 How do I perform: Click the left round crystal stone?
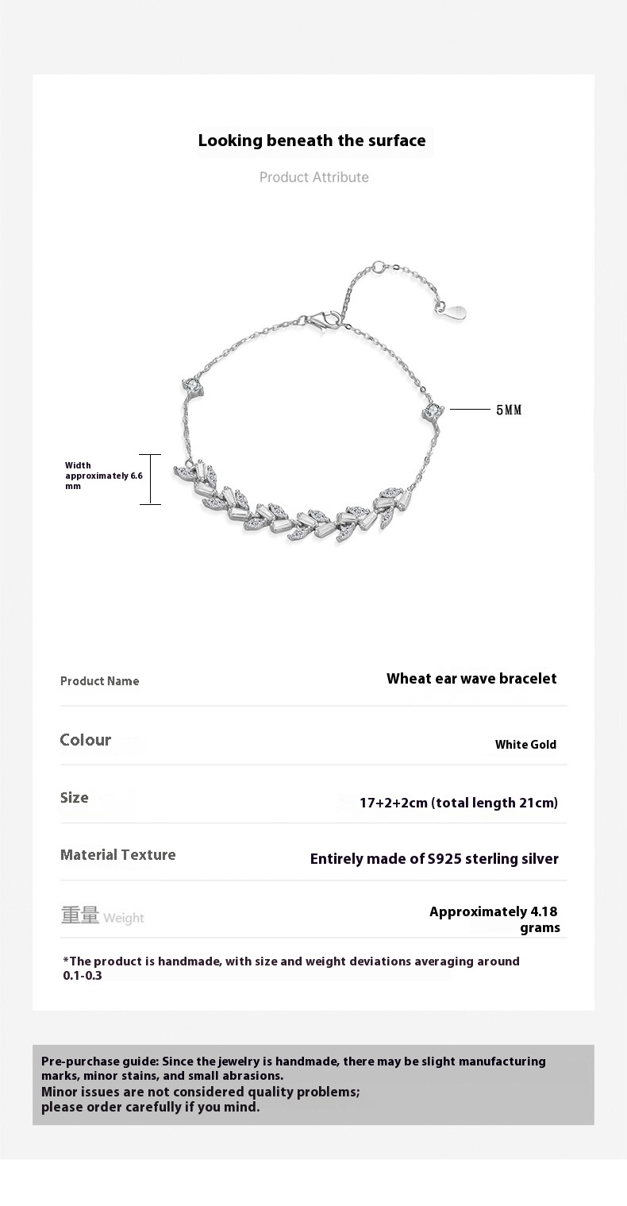(x=193, y=383)
